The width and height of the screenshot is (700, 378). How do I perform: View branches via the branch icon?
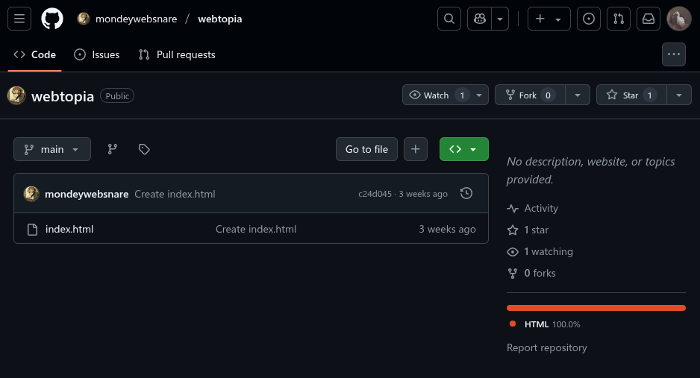pyautogui.click(x=113, y=149)
